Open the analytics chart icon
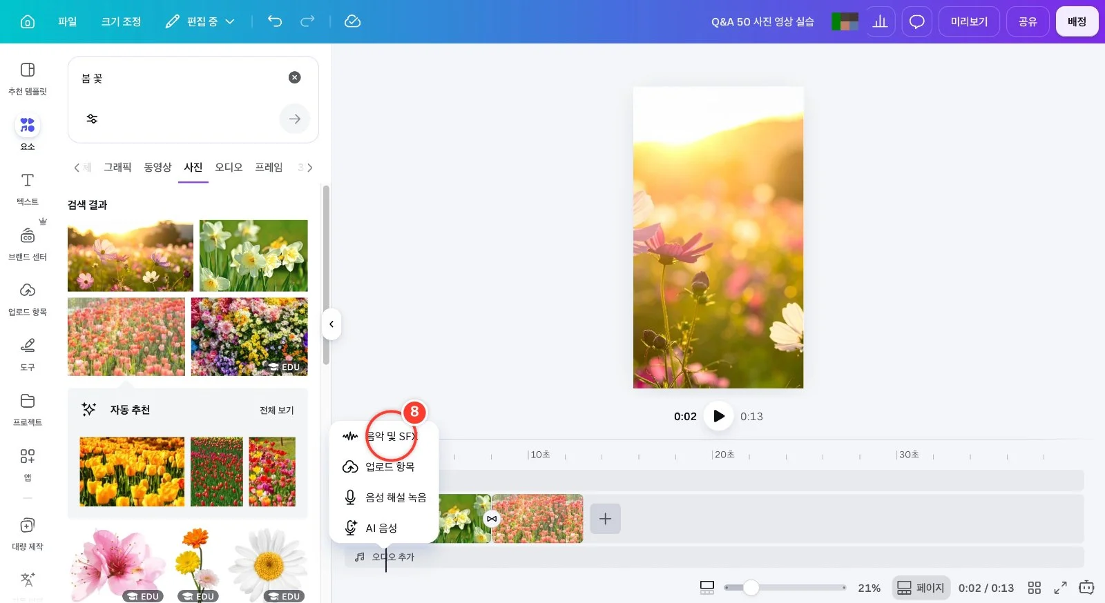The image size is (1105, 603). click(x=880, y=21)
